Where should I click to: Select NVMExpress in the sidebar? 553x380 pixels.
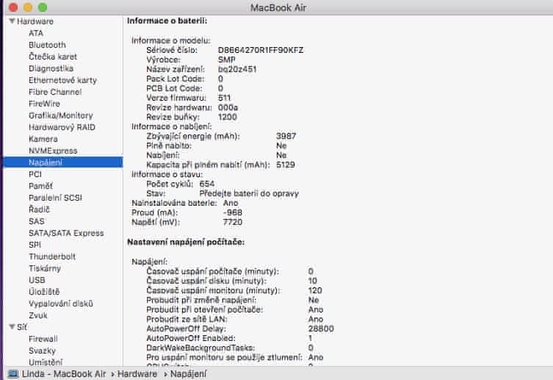tap(54, 151)
